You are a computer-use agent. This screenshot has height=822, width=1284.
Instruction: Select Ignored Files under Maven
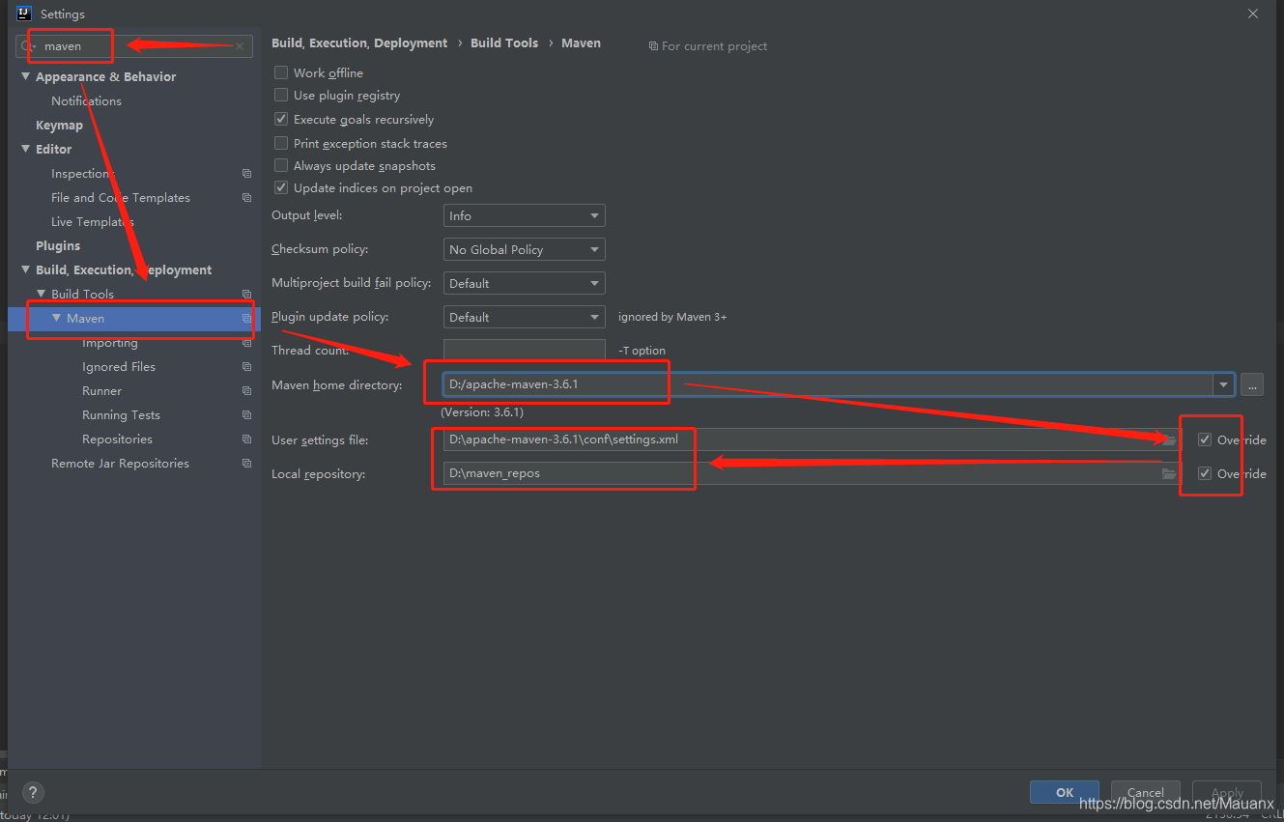pos(119,366)
